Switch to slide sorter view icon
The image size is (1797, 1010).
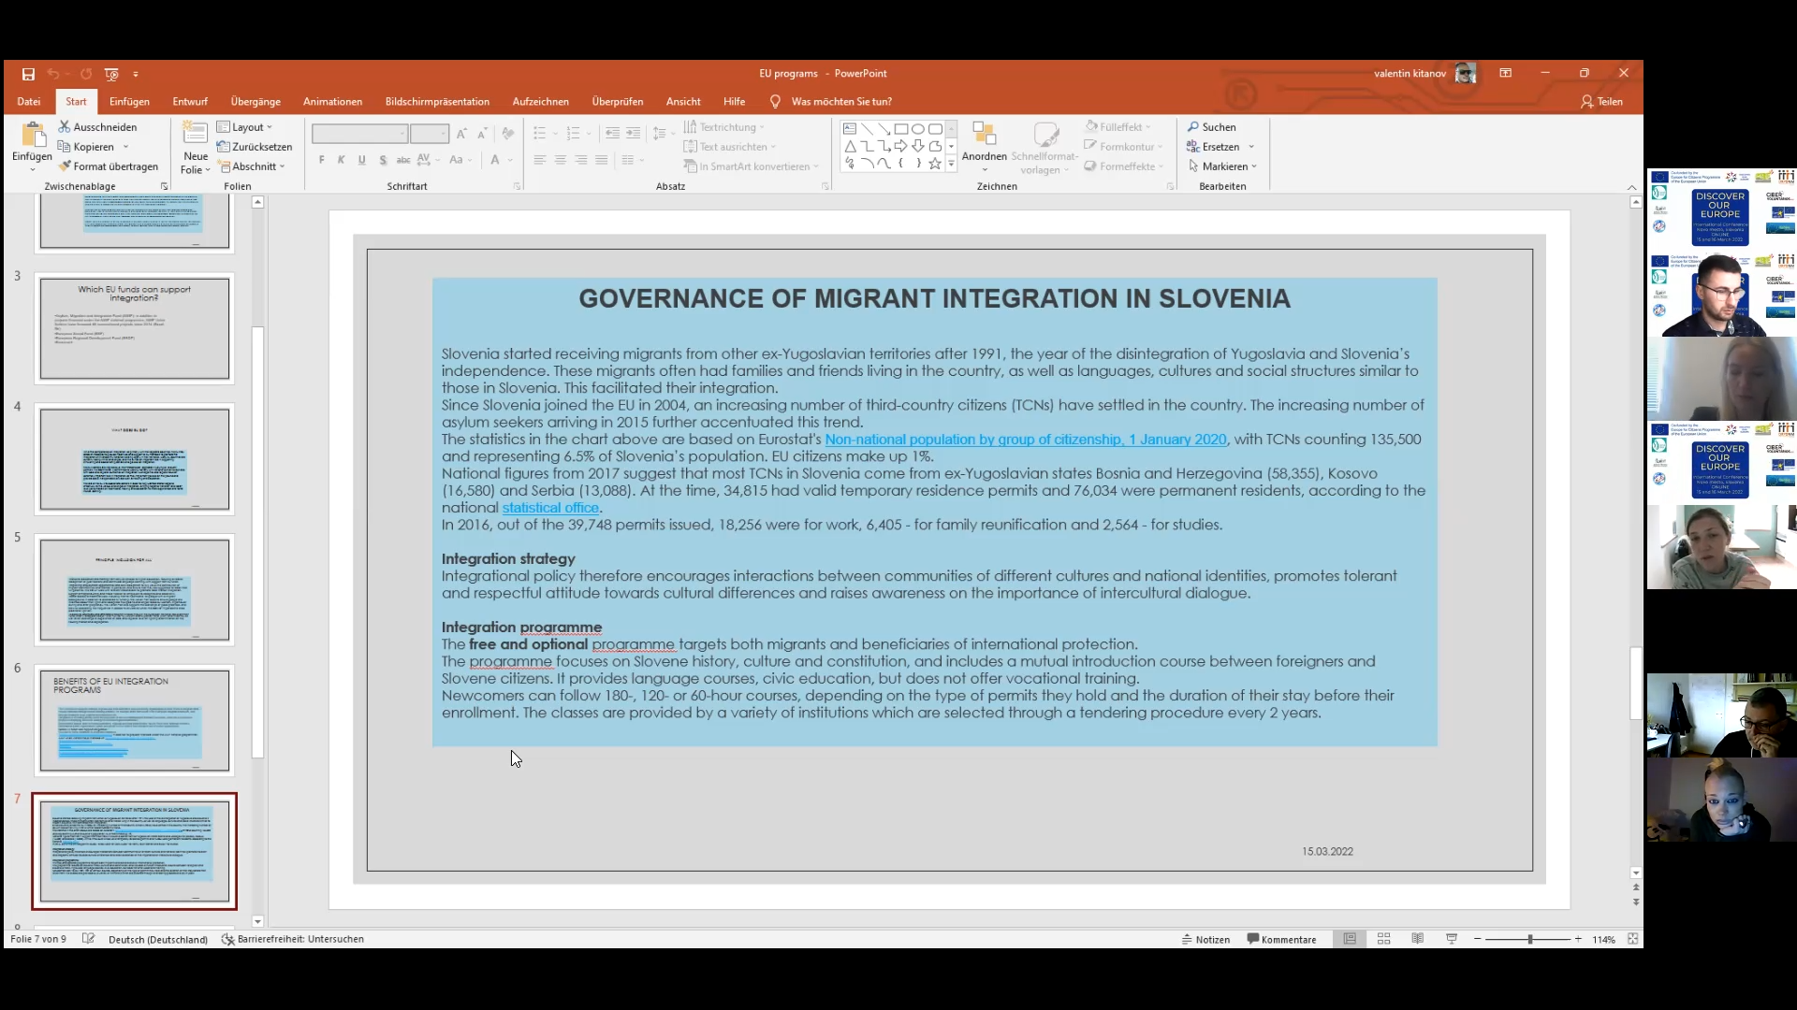[1384, 939]
